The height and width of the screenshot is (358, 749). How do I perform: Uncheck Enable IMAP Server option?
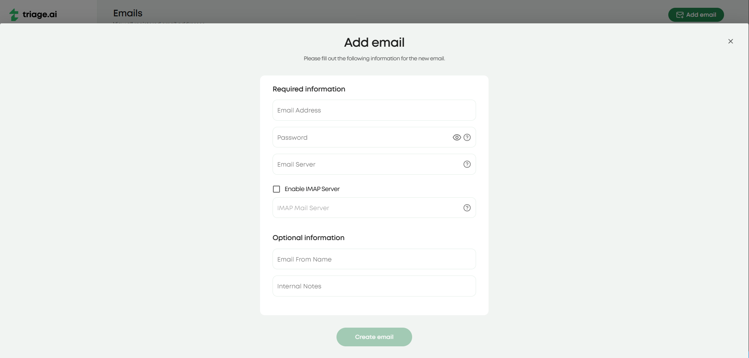point(276,189)
